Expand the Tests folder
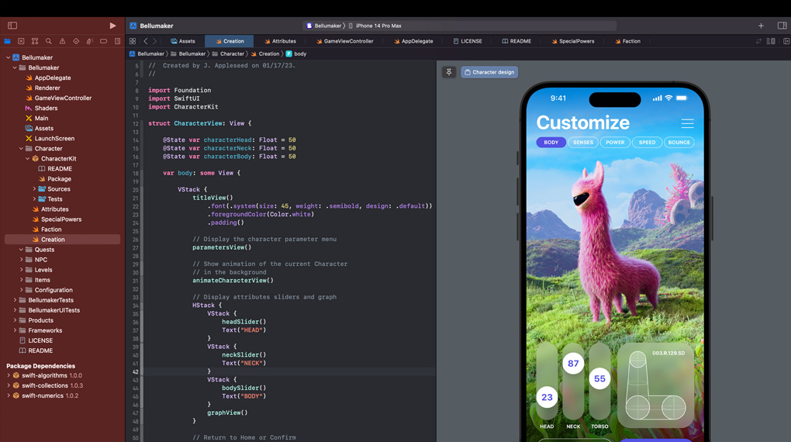Screen dimensions: 791x442 pos(34,199)
